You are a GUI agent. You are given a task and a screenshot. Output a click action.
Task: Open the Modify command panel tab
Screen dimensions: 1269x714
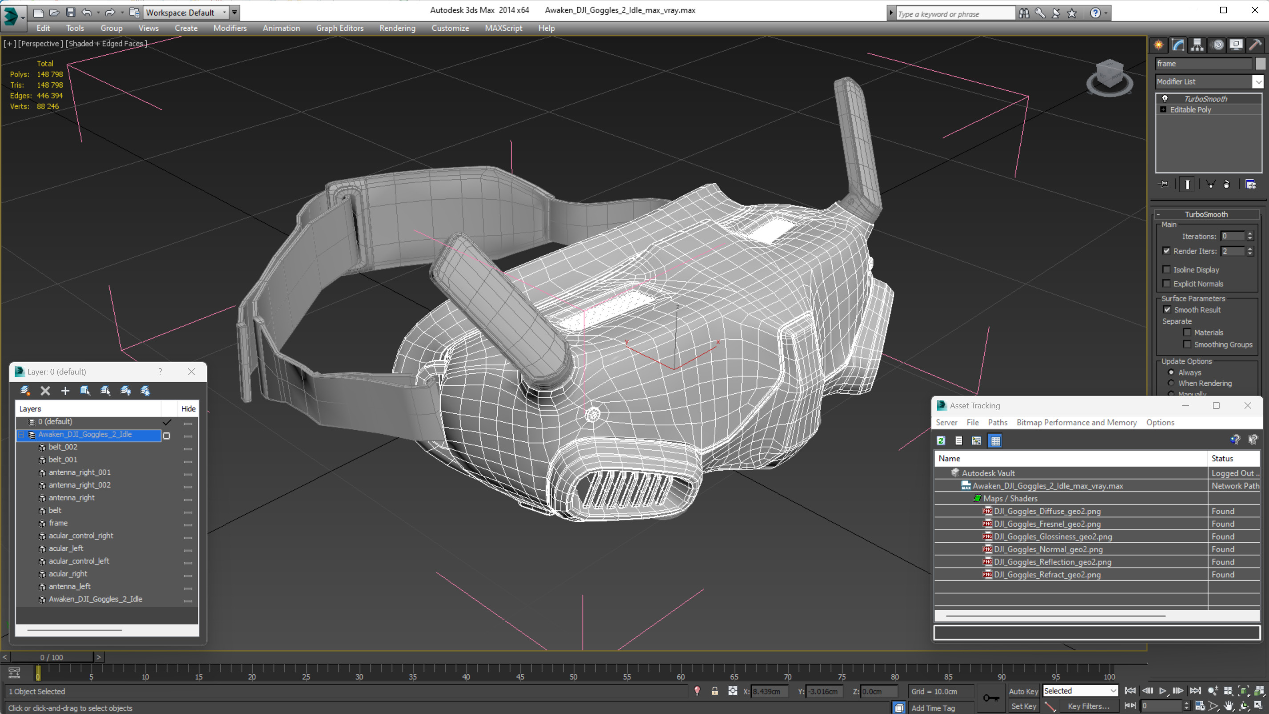(1178, 45)
